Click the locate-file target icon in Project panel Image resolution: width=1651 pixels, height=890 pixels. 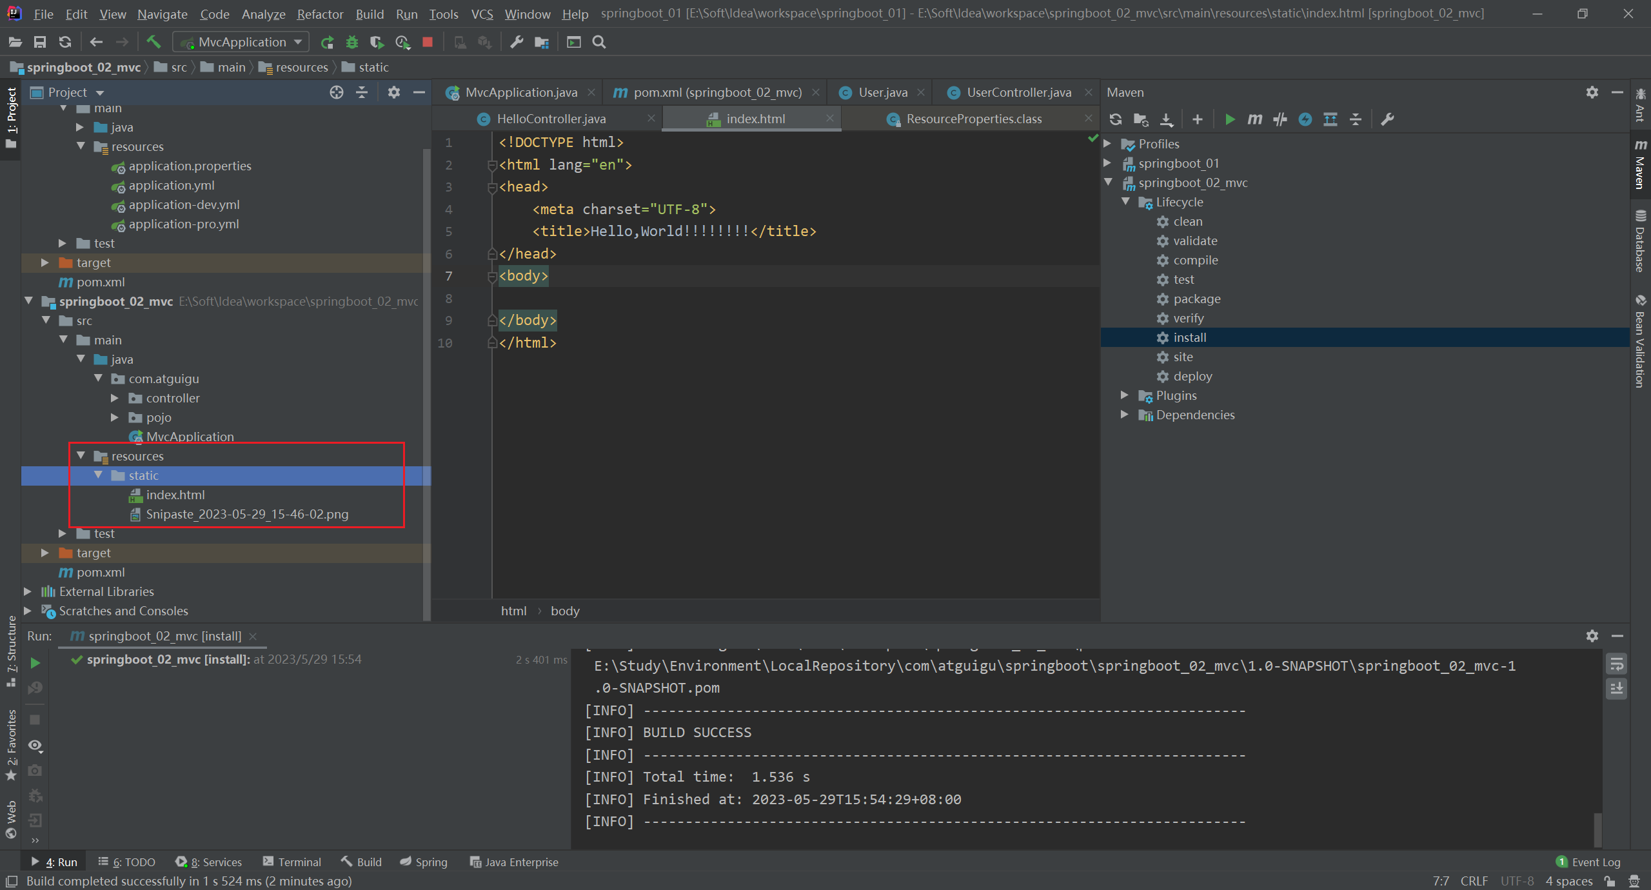pyautogui.click(x=337, y=92)
